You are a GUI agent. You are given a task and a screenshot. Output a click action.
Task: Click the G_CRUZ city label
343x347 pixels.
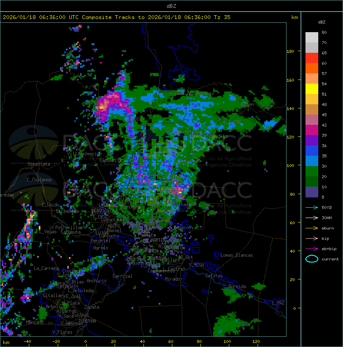click(x=100, y=217)
